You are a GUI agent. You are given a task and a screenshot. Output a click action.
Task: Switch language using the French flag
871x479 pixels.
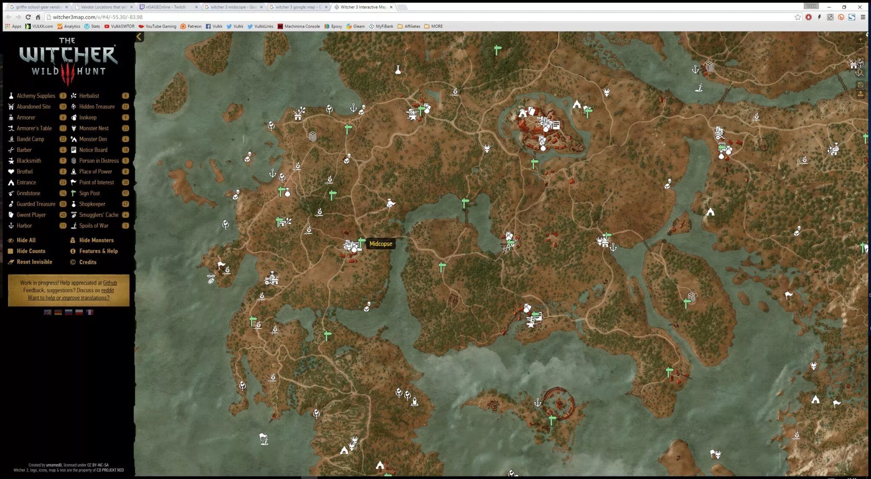tap(89, 312)
